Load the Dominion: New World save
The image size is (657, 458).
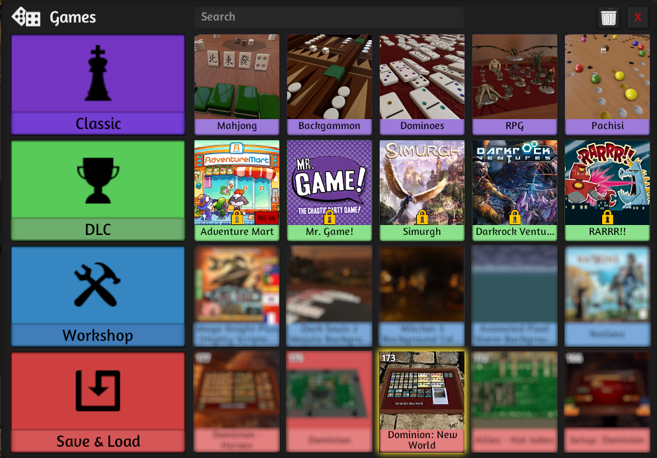point(422,402)
